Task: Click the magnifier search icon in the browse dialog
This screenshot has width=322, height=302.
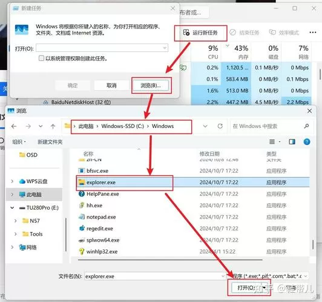Action: (x=307, y=126)
